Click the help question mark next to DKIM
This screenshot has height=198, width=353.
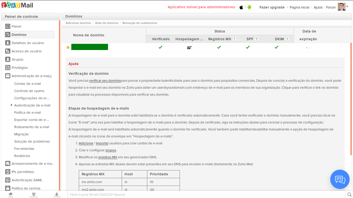click(x=287, y=39)
